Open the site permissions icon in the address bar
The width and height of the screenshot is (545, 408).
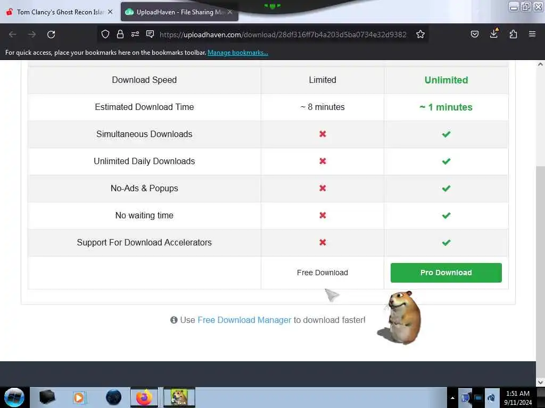135,34
